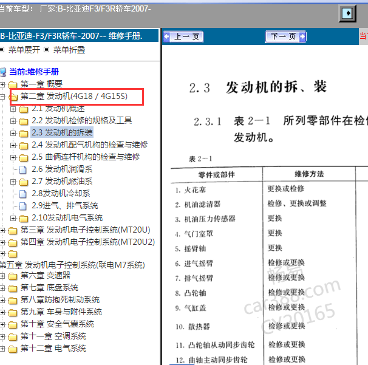Screen dimensions: 368x365
Task: Expand the 2.3 发动机的拆装 node
Action: click(13, 134)
